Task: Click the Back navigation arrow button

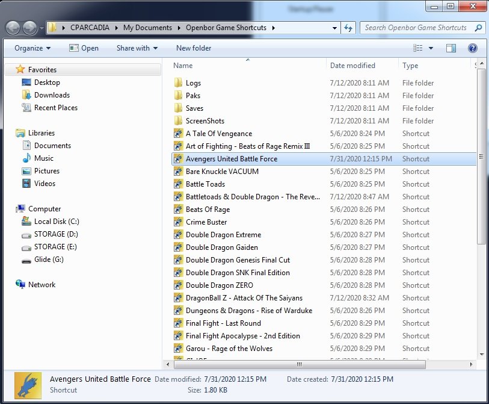Action: [13, 28]
